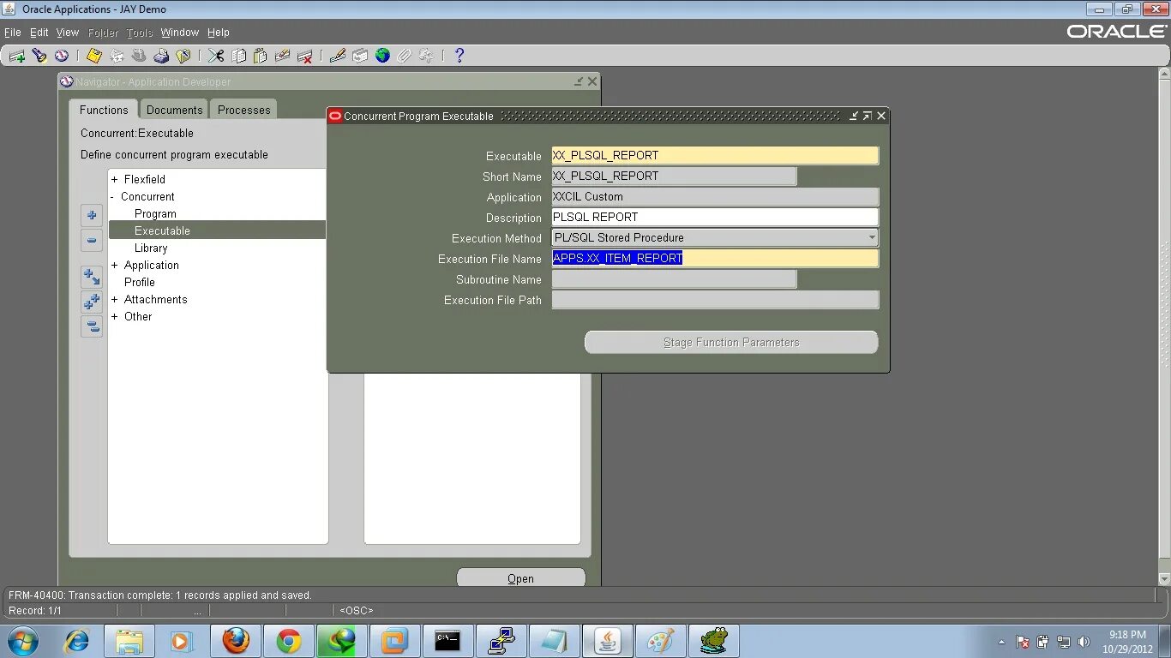Expand the Attachments tree node
The image size is (1171, 658).
pyautogui.click(x=115, y=300)
